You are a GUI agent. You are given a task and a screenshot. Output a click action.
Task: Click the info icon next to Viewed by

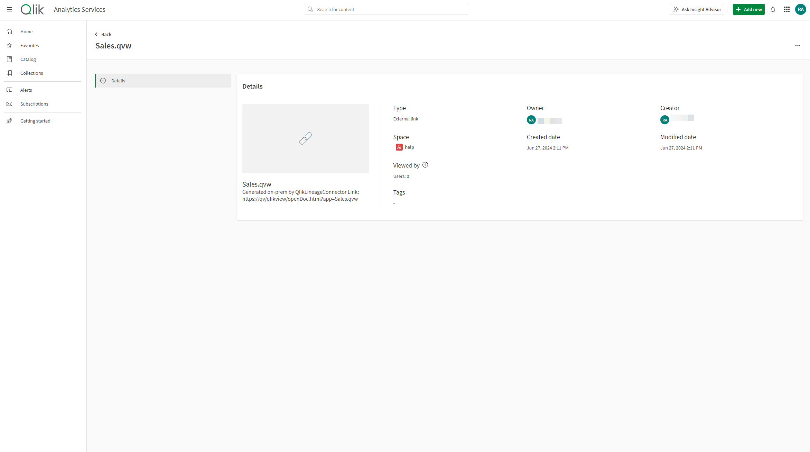425,165
